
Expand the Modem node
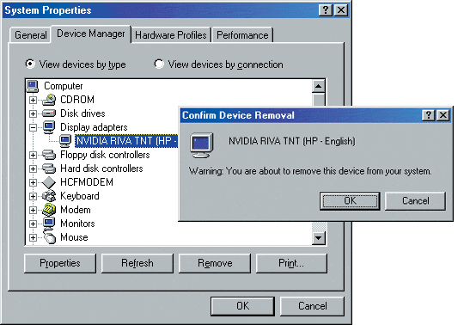tap(34, 210)
